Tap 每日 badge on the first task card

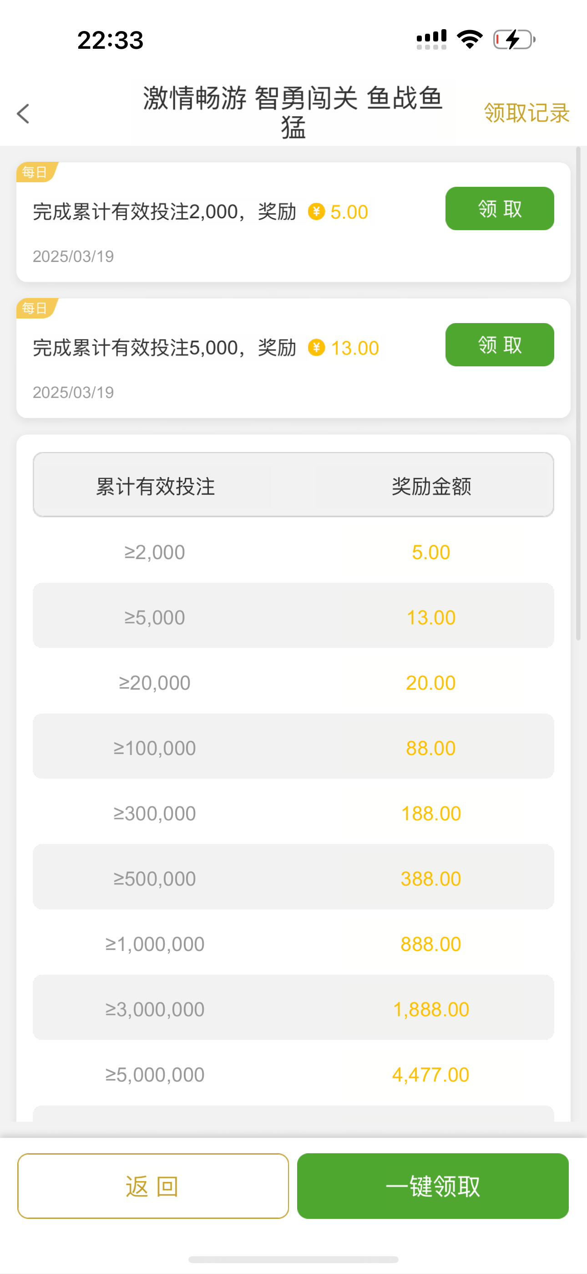pos(35,172)
